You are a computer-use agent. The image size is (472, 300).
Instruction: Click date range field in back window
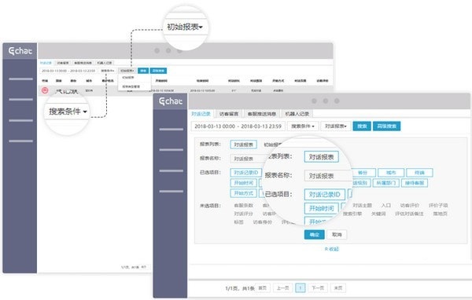coord(68,71)
